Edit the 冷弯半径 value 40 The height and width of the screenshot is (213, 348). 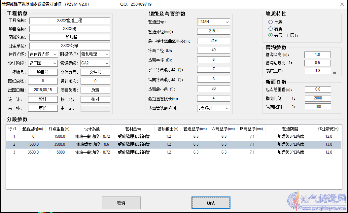(x=214, y=50)
